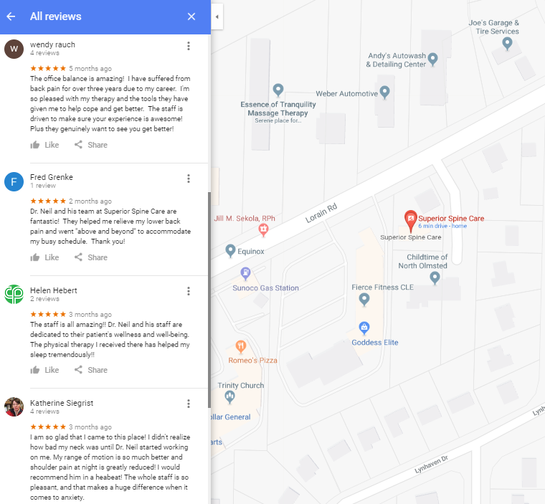Click the Fierce Fitness CLE map pin

364,299
